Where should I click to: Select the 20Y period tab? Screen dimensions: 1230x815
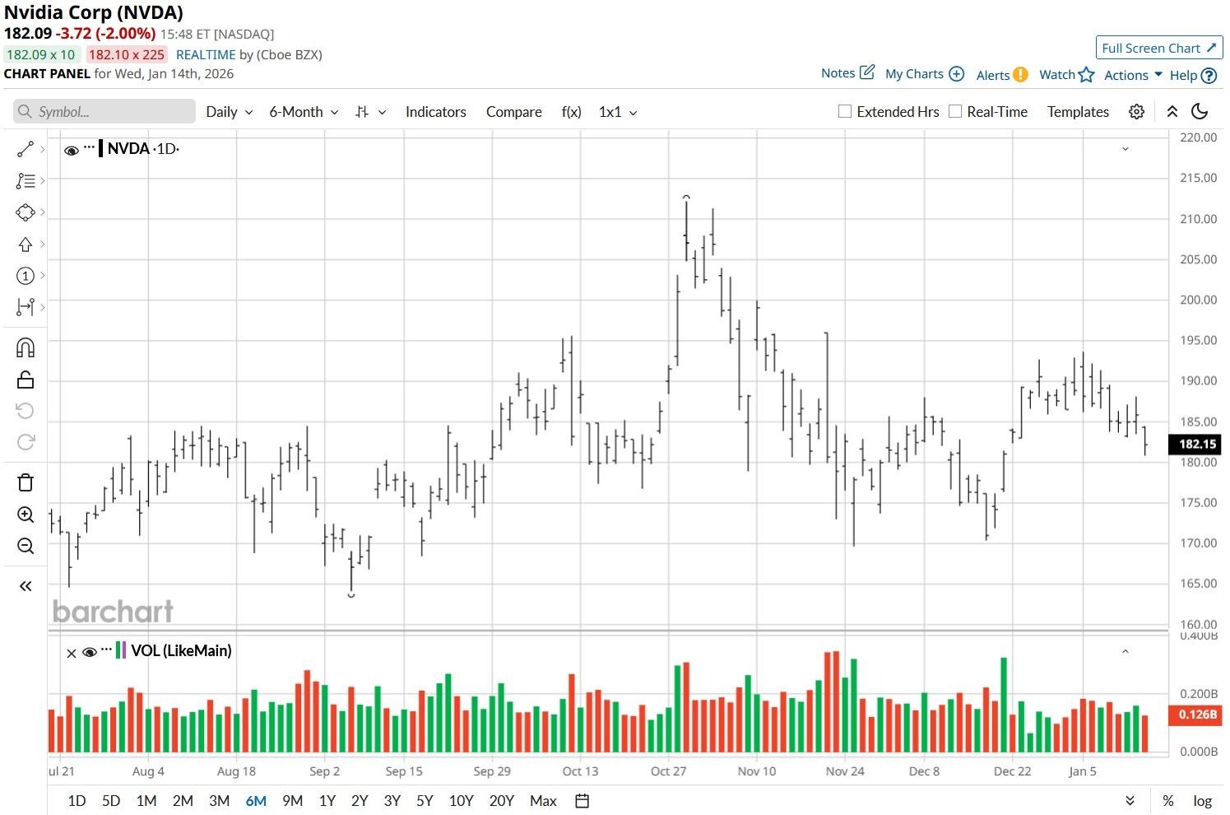point(502,801)
